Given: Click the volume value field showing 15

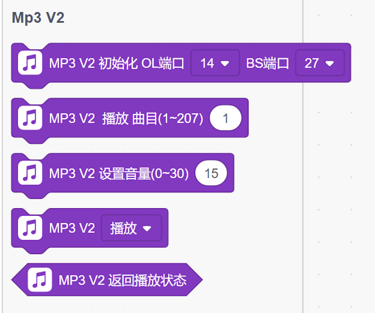Looking at the screenshot, I should pos(211,173).
